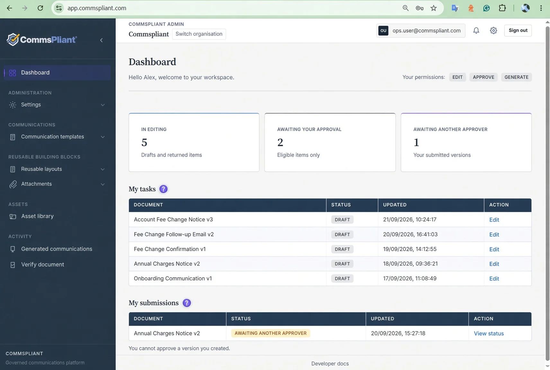The image size is (550, 370).
Task: Click the Verify document sidebar icon
Action: (13, 265)
